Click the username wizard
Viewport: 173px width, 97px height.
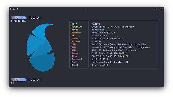tap(96, 24)
